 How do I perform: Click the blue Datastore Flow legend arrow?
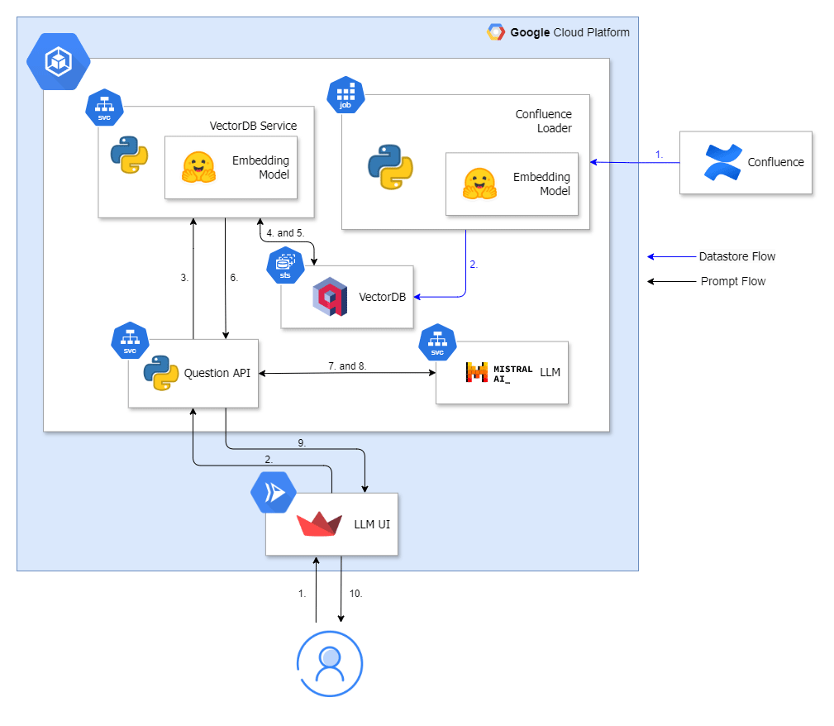[671, 256]
